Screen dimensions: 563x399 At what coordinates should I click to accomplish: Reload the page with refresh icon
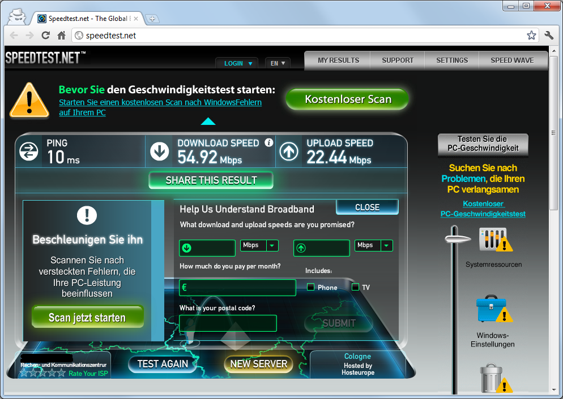(46, 36)
